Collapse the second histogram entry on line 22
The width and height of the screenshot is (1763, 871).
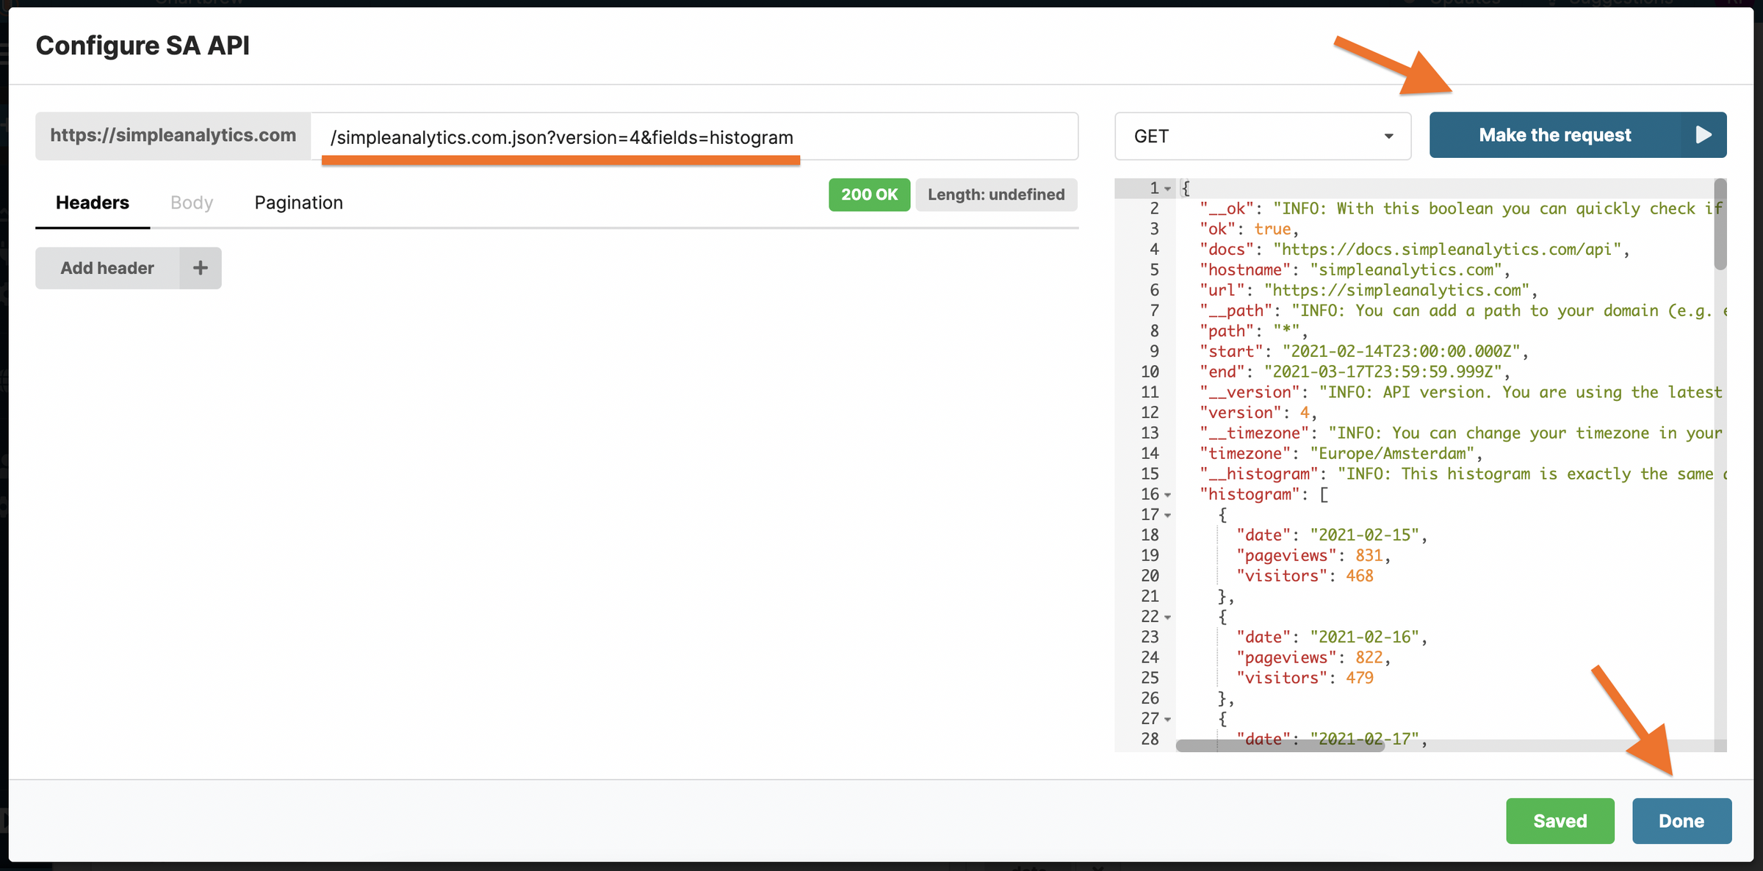click(1167, 616)
